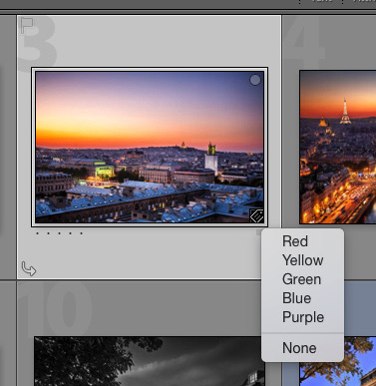The image size is (376, 386).
Task: Set fifth rating dot for five stars
Action: [x=82, y=233]
